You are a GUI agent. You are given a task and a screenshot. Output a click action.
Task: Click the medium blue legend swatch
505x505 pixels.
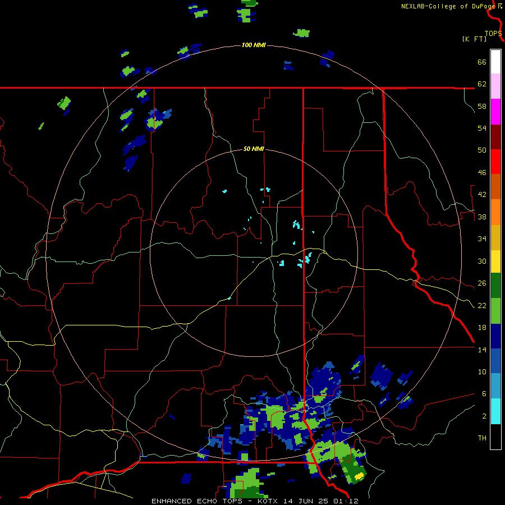click(495, 361)
